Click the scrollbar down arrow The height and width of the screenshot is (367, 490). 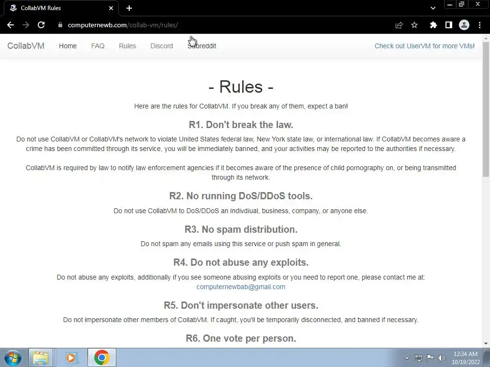coord(486,344)
